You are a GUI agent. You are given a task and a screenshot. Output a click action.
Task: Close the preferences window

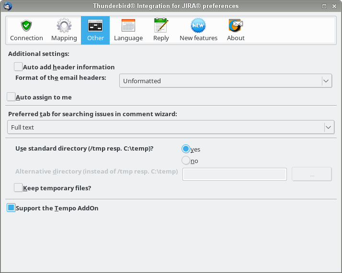(x=334, y=6)
